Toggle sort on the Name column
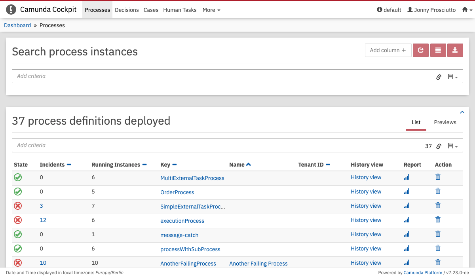The width and height of the screenshot is (475, 277). coord(248,165)
